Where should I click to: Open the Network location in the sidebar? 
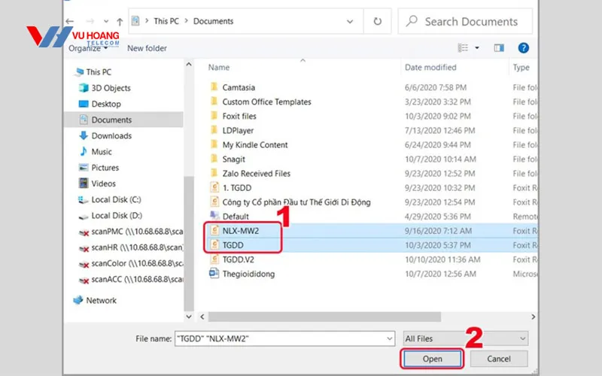coord(101,300)
